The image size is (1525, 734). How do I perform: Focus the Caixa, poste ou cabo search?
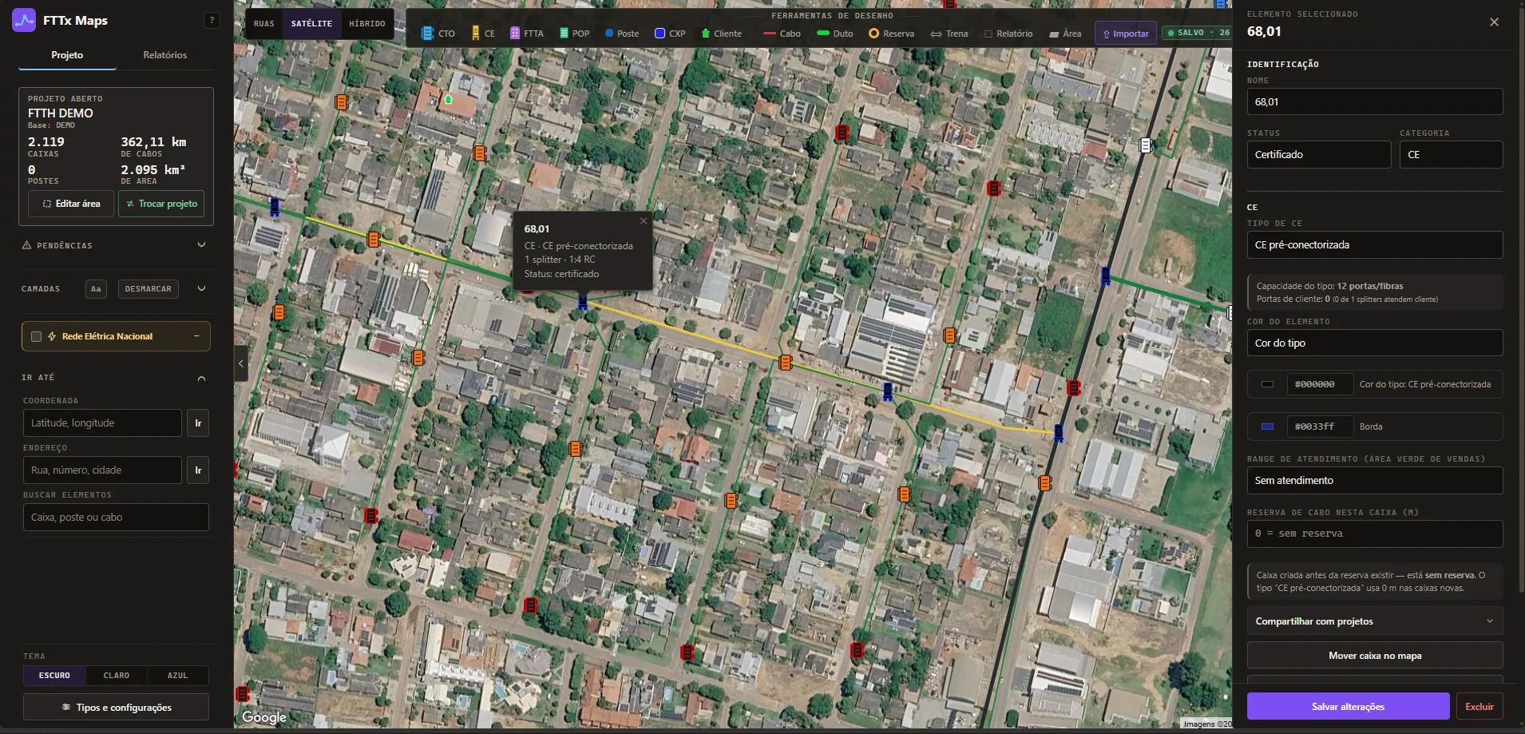[116, 518]
